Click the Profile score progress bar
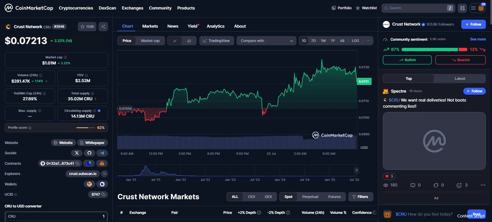Screen dimensions: 492x222 click(x=86, y=128)
